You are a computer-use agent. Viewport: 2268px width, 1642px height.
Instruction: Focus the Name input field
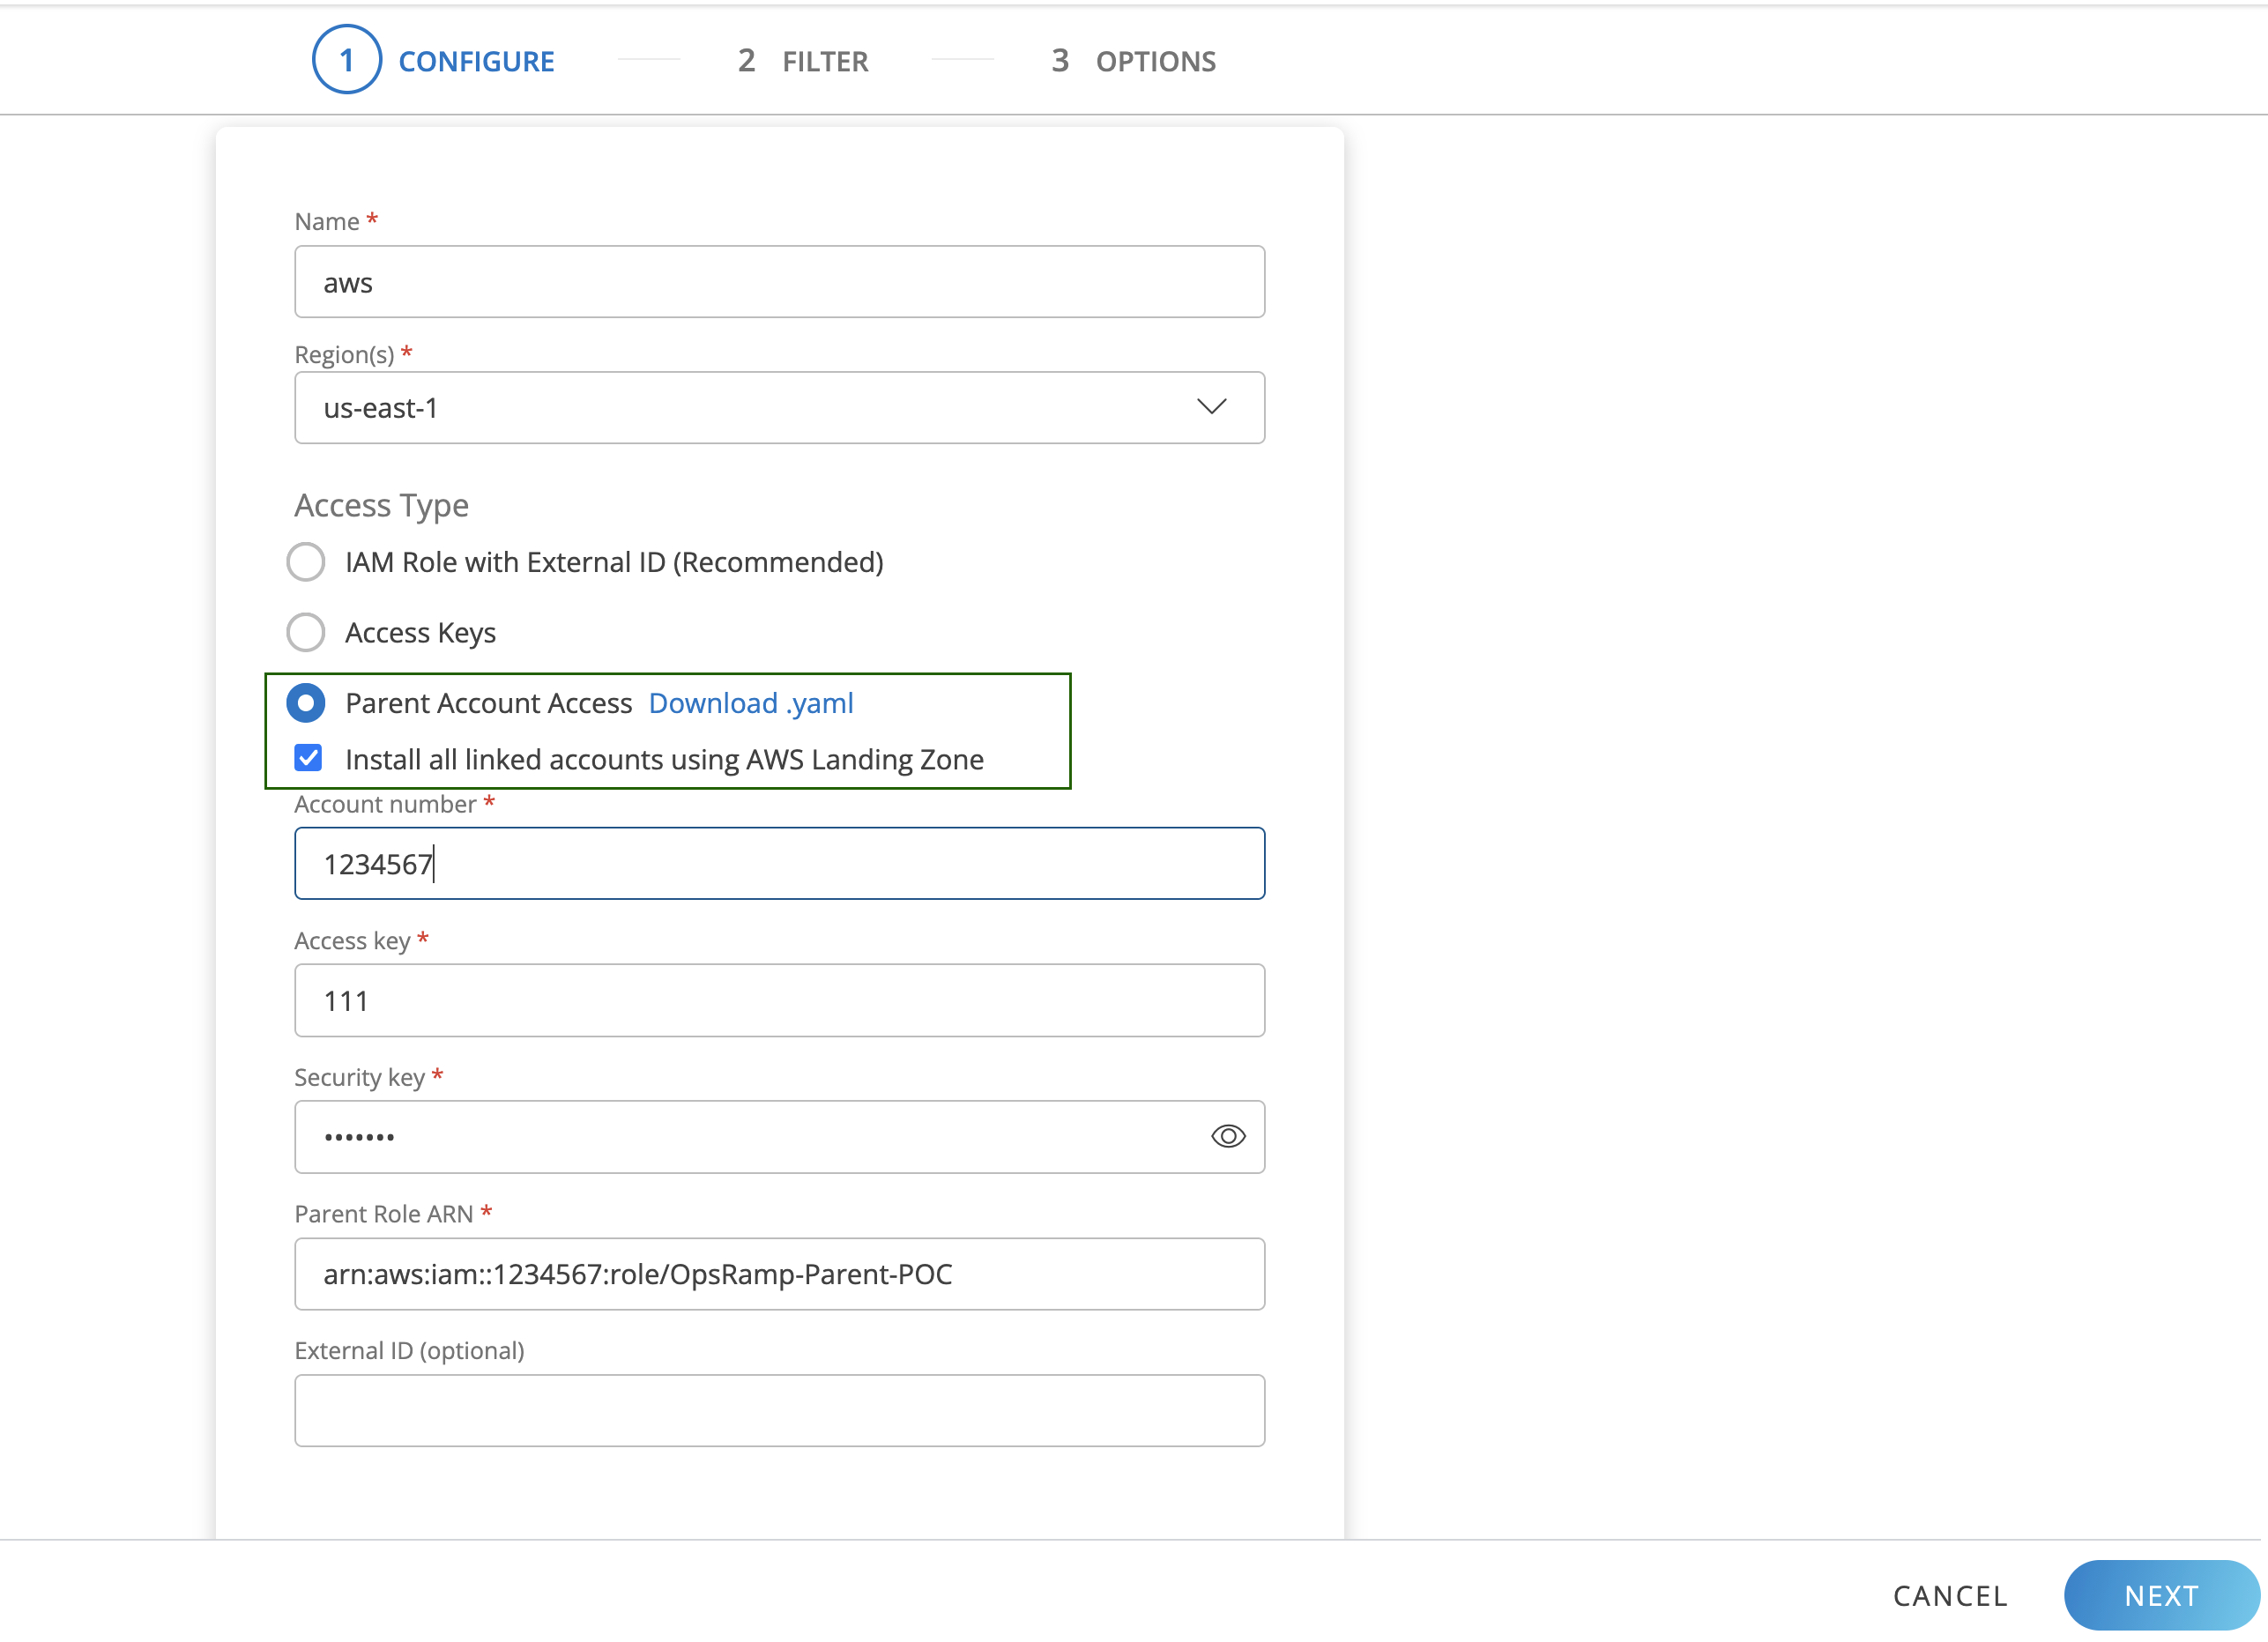pos(778,282)
